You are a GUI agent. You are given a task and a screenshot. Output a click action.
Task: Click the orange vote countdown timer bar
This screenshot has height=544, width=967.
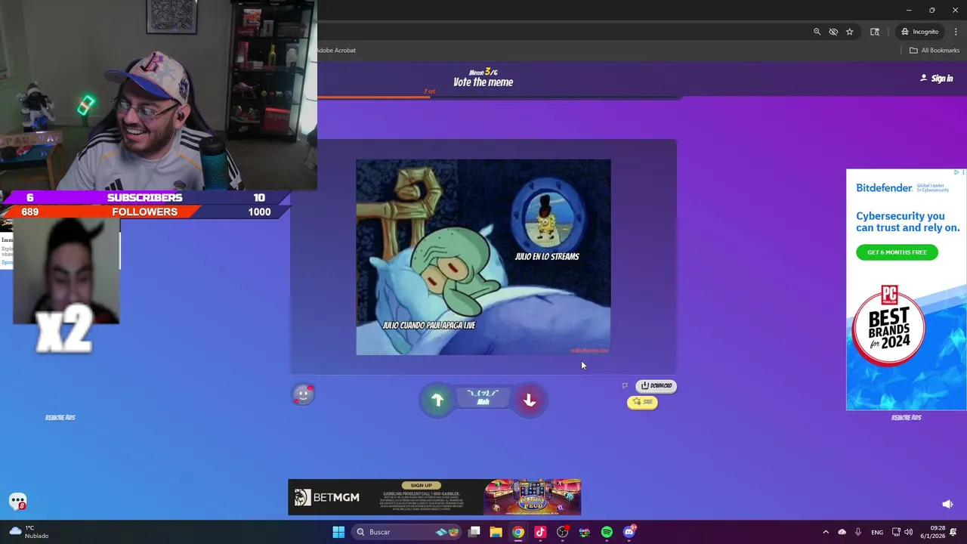[x=374, y=96]
